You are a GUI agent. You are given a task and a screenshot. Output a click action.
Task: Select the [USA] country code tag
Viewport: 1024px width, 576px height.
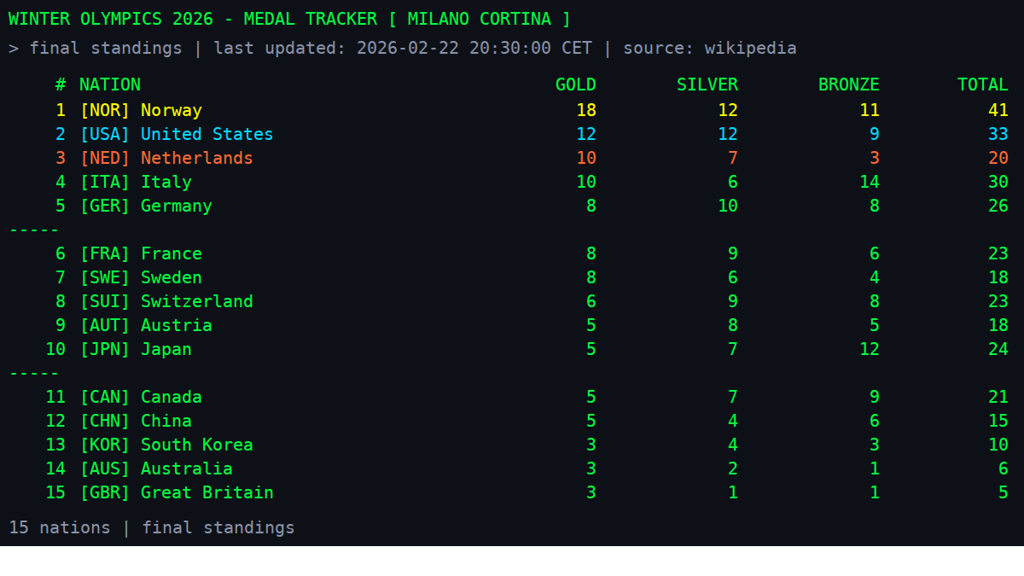coord(104,134)
